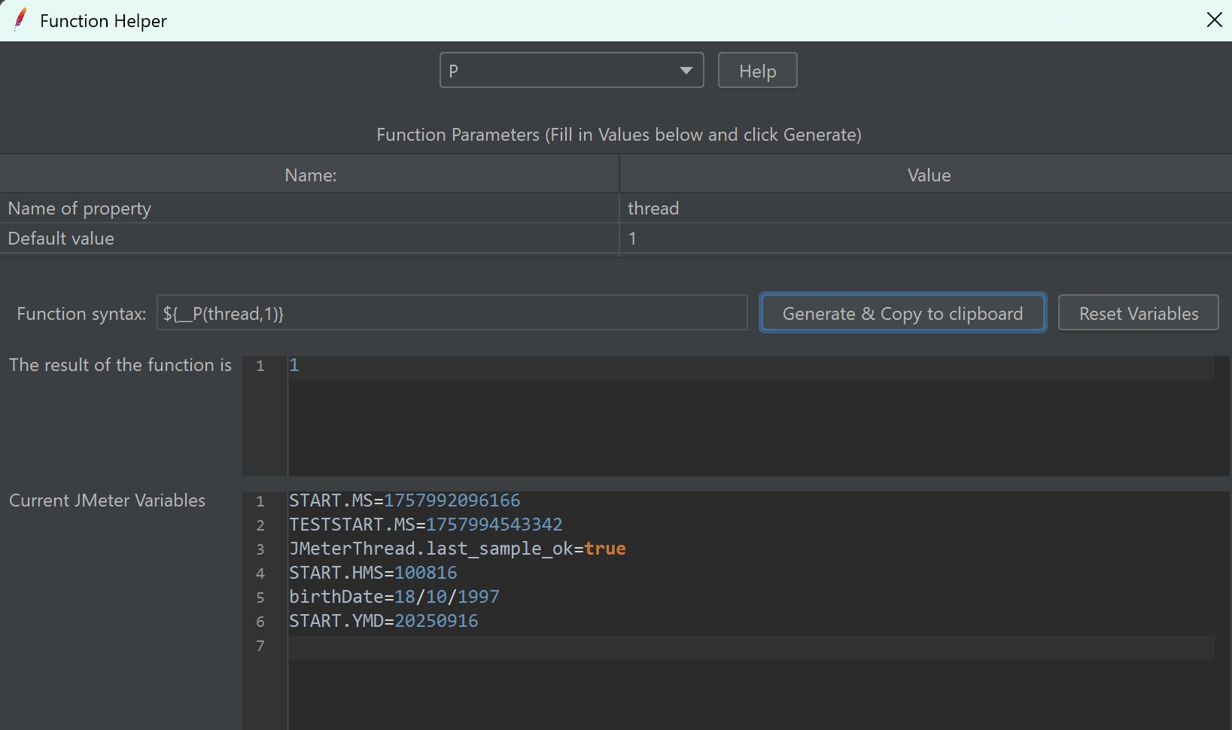The height and width of the screenshot is (730, 1232).
Task: Edit the Default value cell containing 1
Action: tap(924, 239)
